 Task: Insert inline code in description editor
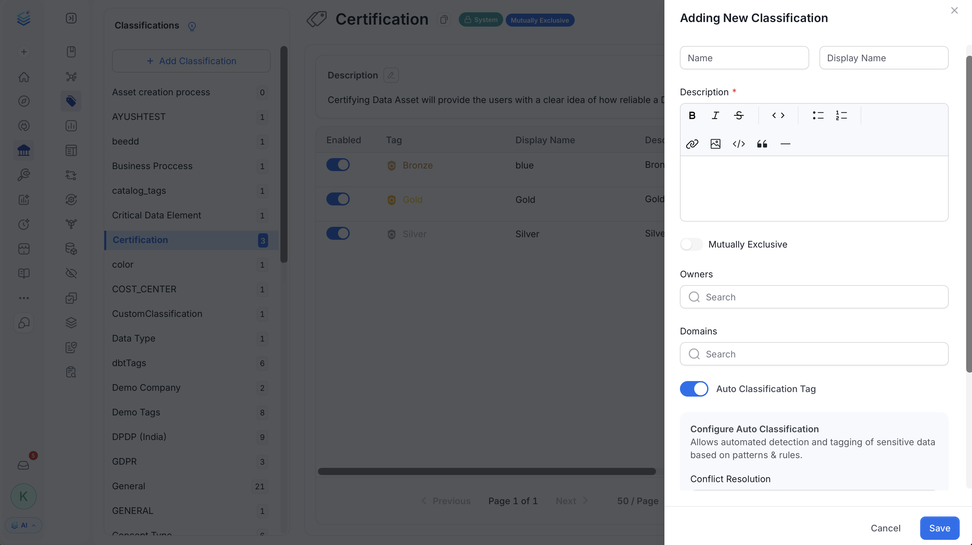coord(778,116)
